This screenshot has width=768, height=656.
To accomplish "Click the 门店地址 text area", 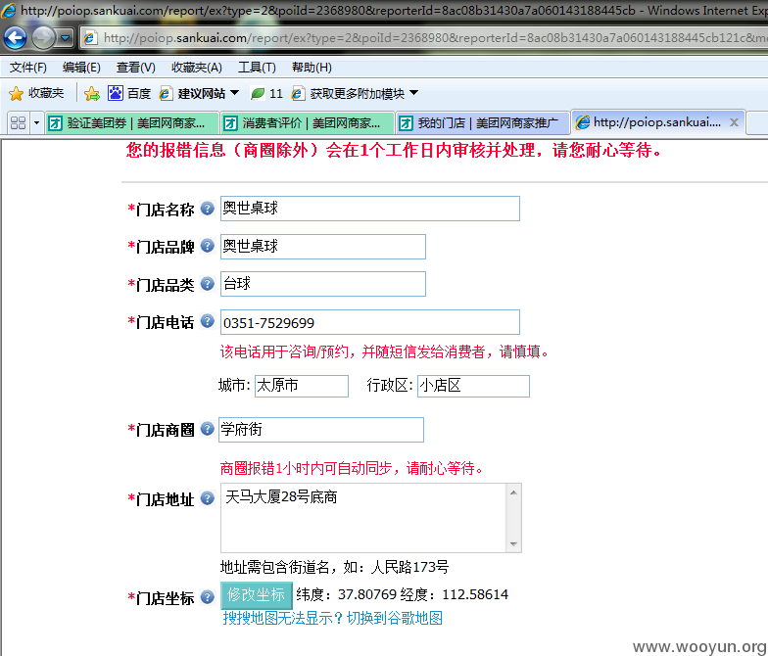I will tap(364, 518).
